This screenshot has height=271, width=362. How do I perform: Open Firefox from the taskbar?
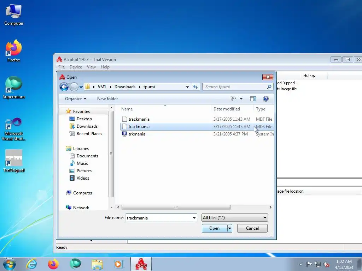(53, 264)
